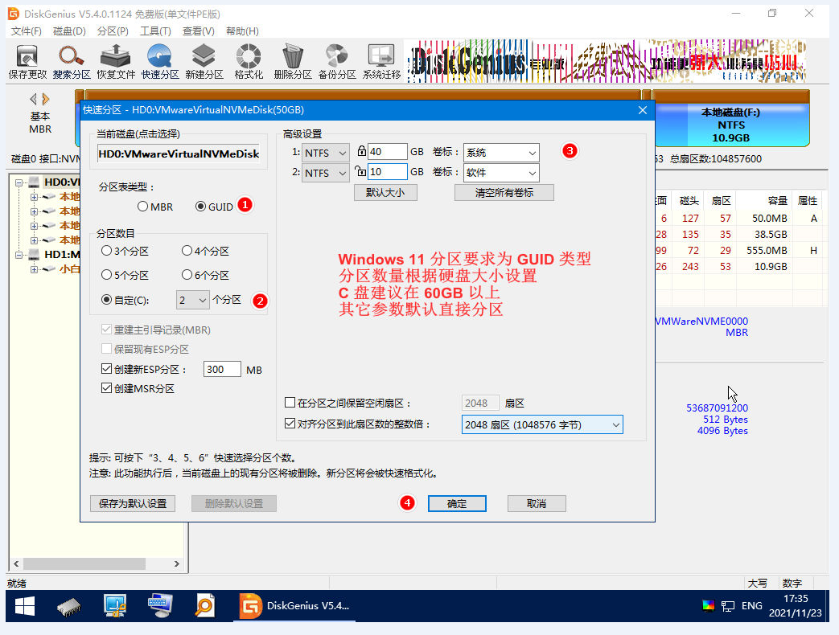Viewport: 839px width, 635px height.
Task: Click the Quick Partition (快速分区) toolbar icon
Action: 159,61
